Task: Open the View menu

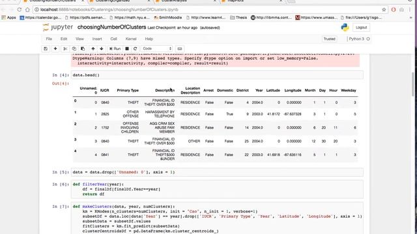Action: click(79, 39)
